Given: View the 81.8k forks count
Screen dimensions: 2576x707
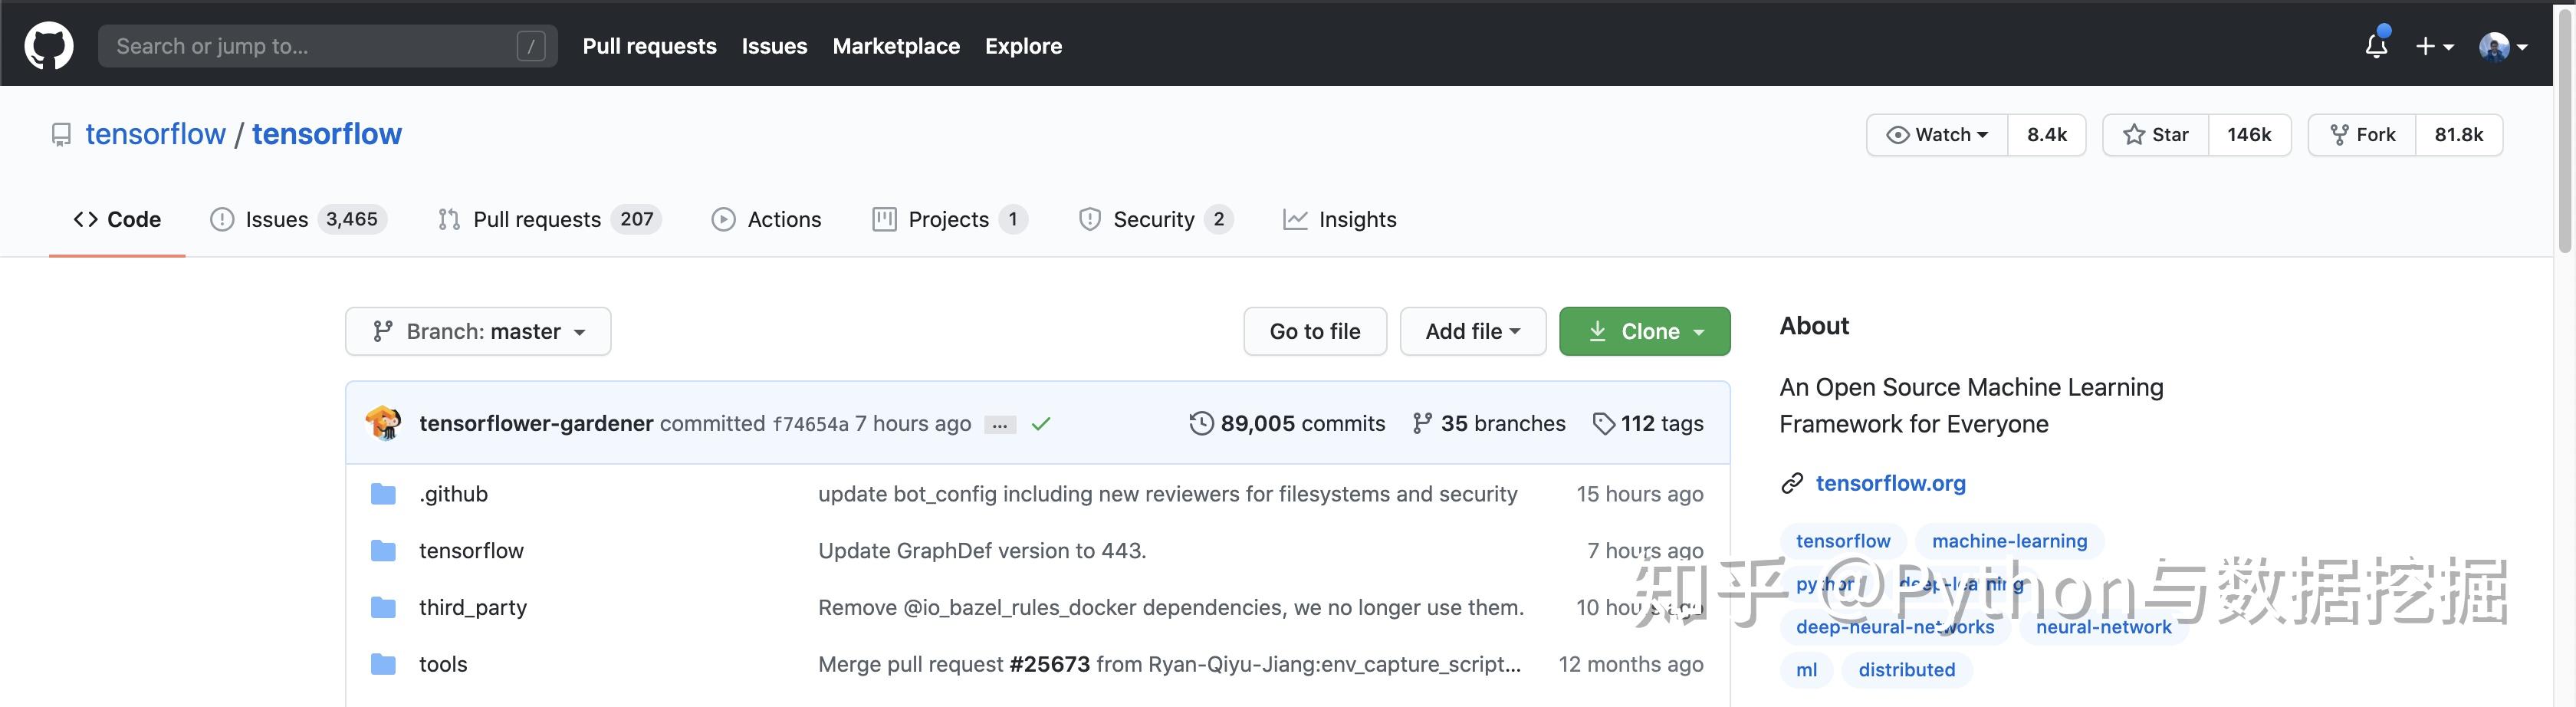Looking at the screenshot, I should pos(2459,135).
